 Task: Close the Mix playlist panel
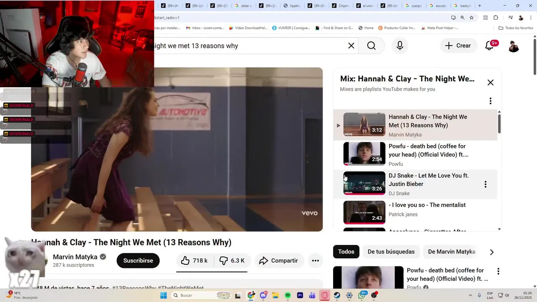click(x=490, y=83)
